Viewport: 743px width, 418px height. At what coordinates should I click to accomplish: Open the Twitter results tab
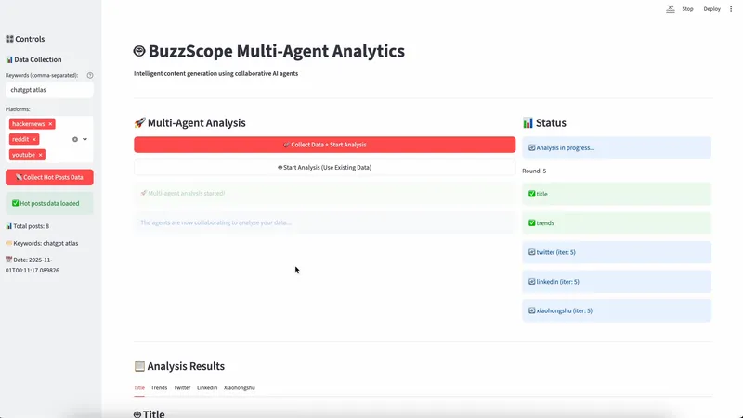[182, 387]
